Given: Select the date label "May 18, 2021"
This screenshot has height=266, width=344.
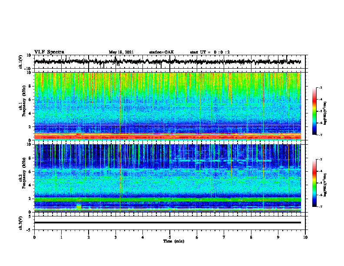Looking at the screenshot, I should [121, 52].
